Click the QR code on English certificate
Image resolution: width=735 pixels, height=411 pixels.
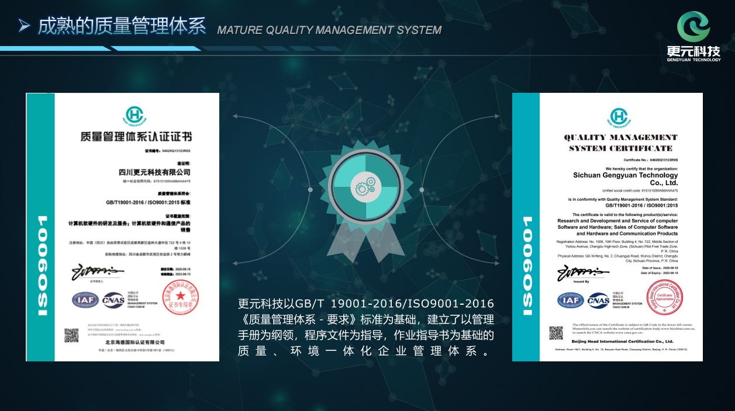point(556,333)
